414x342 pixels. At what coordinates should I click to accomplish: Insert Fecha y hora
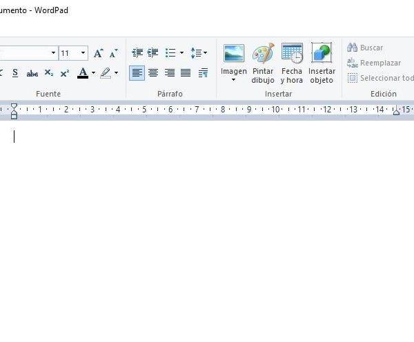click(x=292, y=54)
